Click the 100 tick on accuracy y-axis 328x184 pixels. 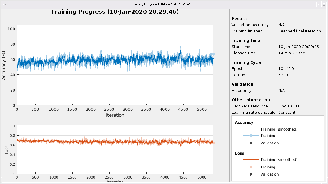(11, 29)
